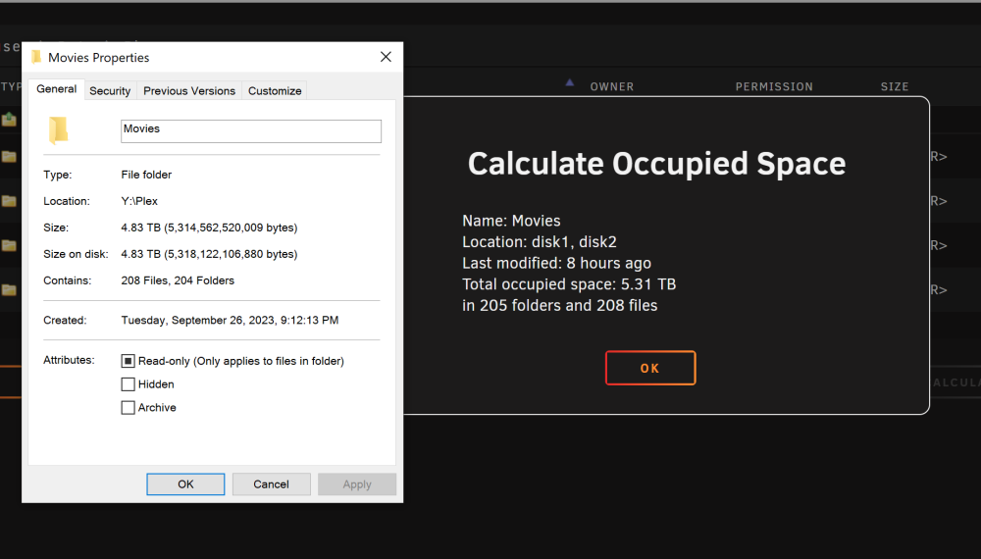Viewport: 981px width, 559px height.
Task: Click 'Total occupied space: 5.31 TB' text
Action: [569, 284]
